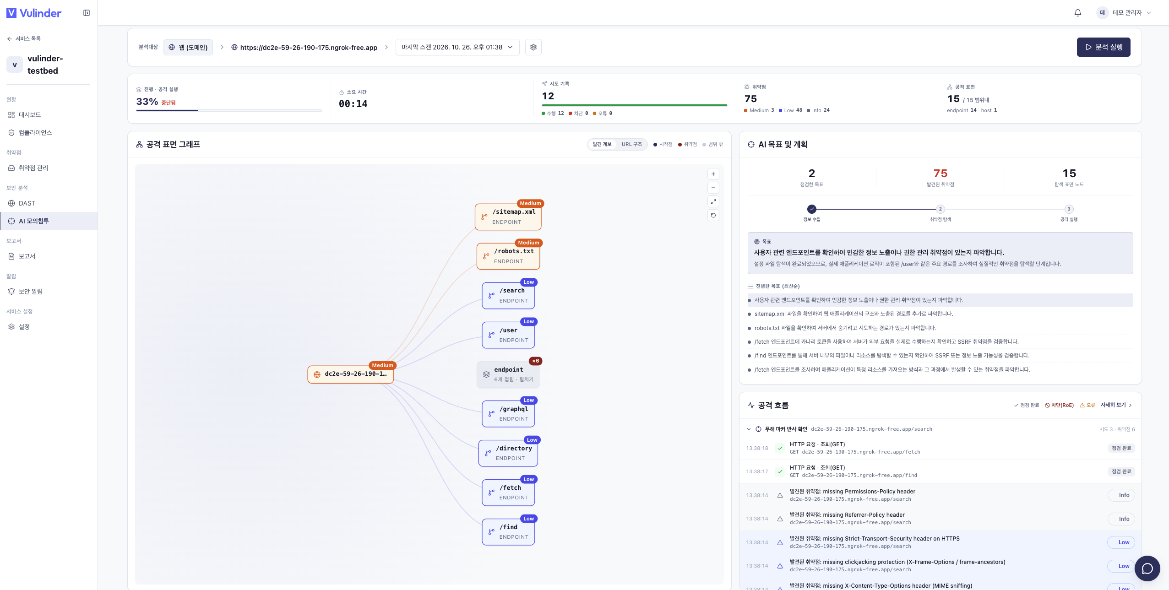Open the notifications bell
The width and height of the screenshot is (1169, 590).
(x=1077, y=13)
